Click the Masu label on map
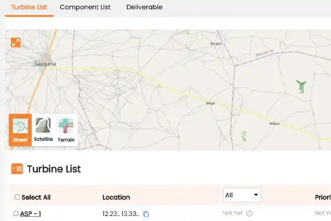The width and height of the screenshot is (331, 221). tap(275, 123)
